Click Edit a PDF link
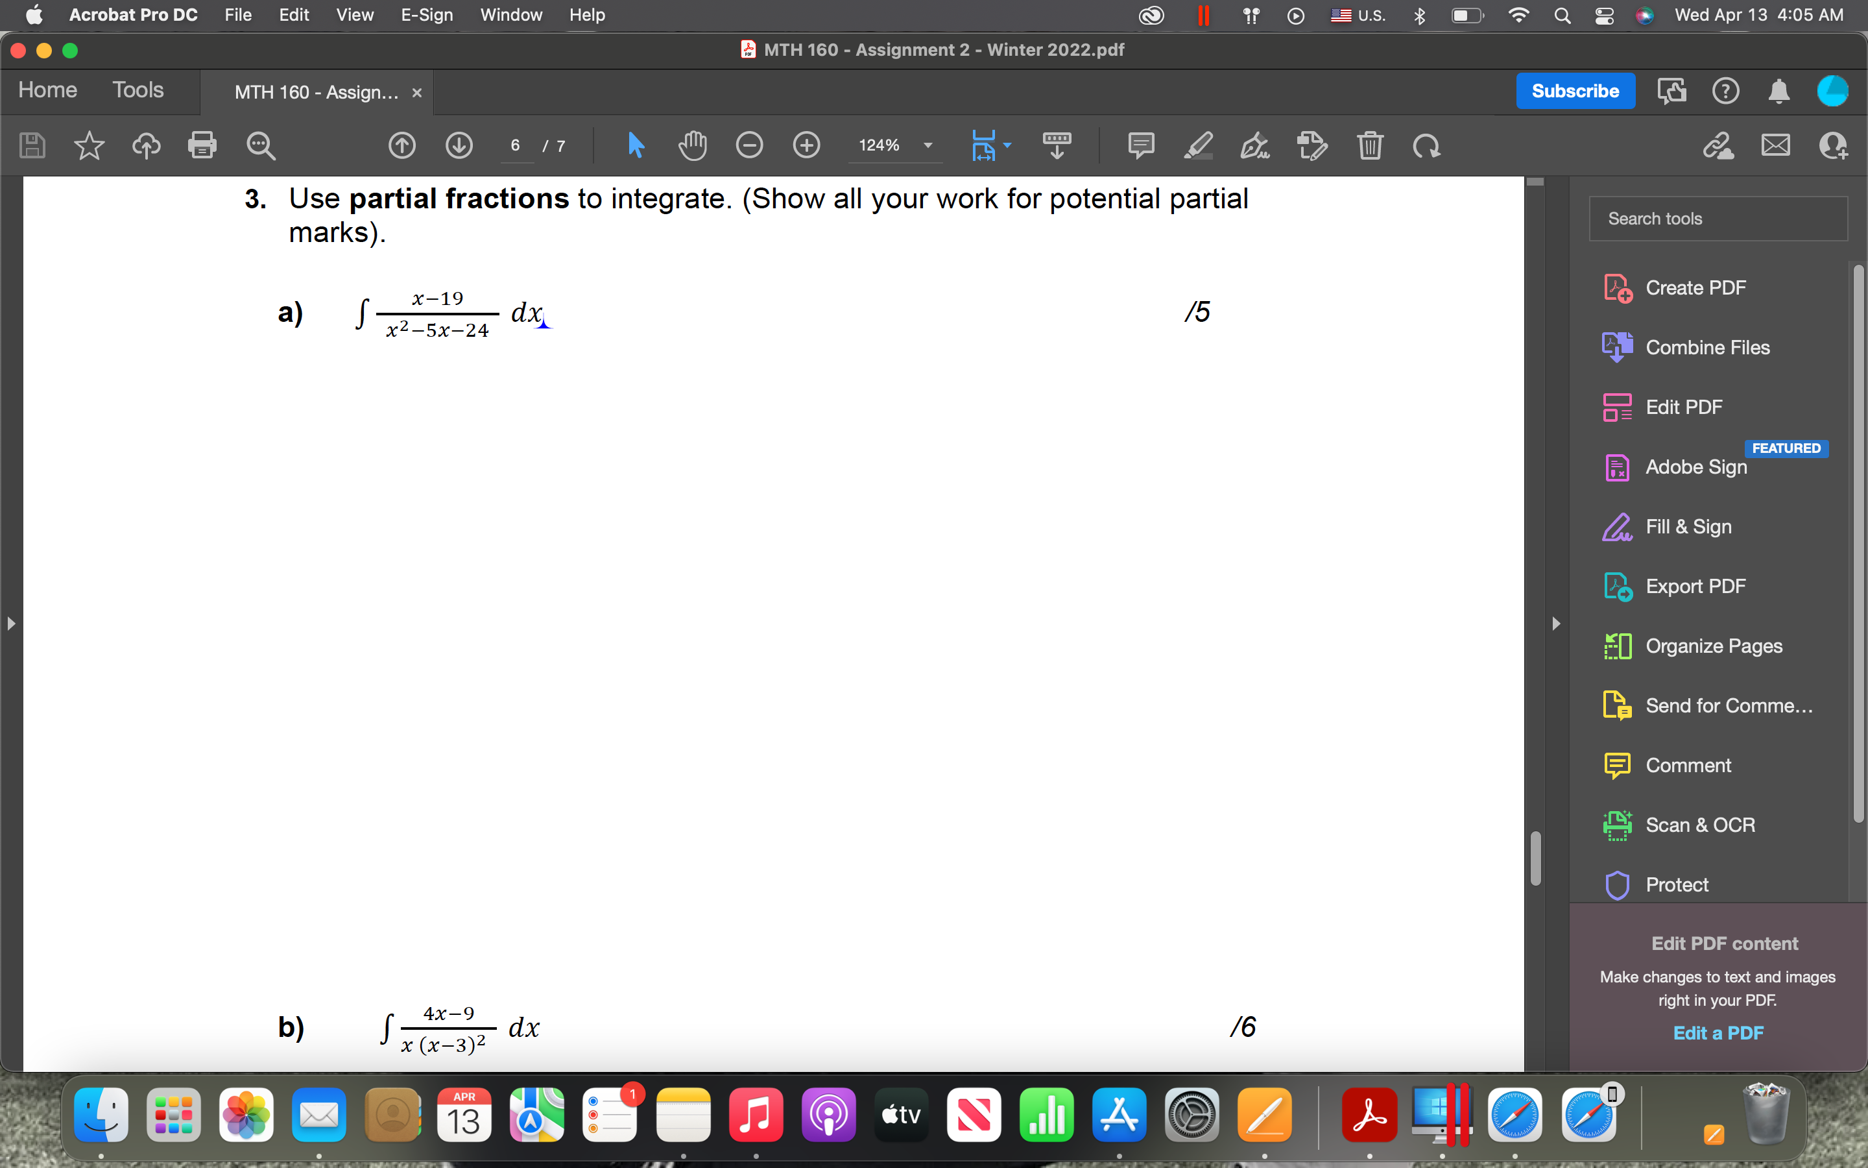The image size is (1868, 1168). [x=1718, y=1032]
